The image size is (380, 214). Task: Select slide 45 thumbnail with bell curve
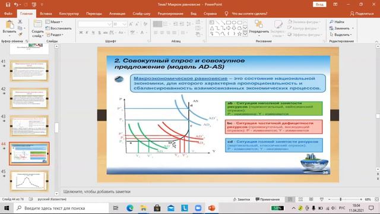click(29, 181)
